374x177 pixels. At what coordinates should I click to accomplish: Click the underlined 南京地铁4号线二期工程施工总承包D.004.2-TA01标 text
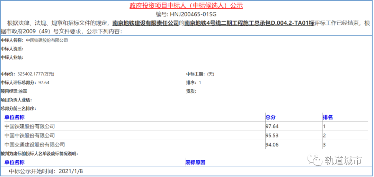[x=249, y=23]
